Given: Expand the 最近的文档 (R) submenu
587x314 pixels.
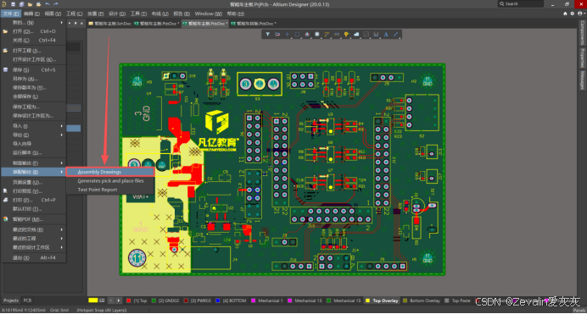Looking at the screenshot, I should pyautogui.click(x=34, y=229).
